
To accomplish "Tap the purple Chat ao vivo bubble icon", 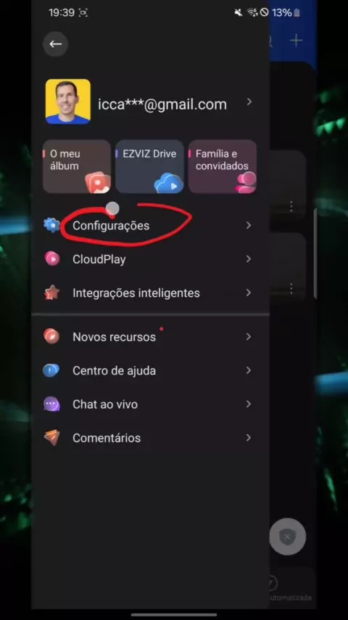I will (51, 404).
